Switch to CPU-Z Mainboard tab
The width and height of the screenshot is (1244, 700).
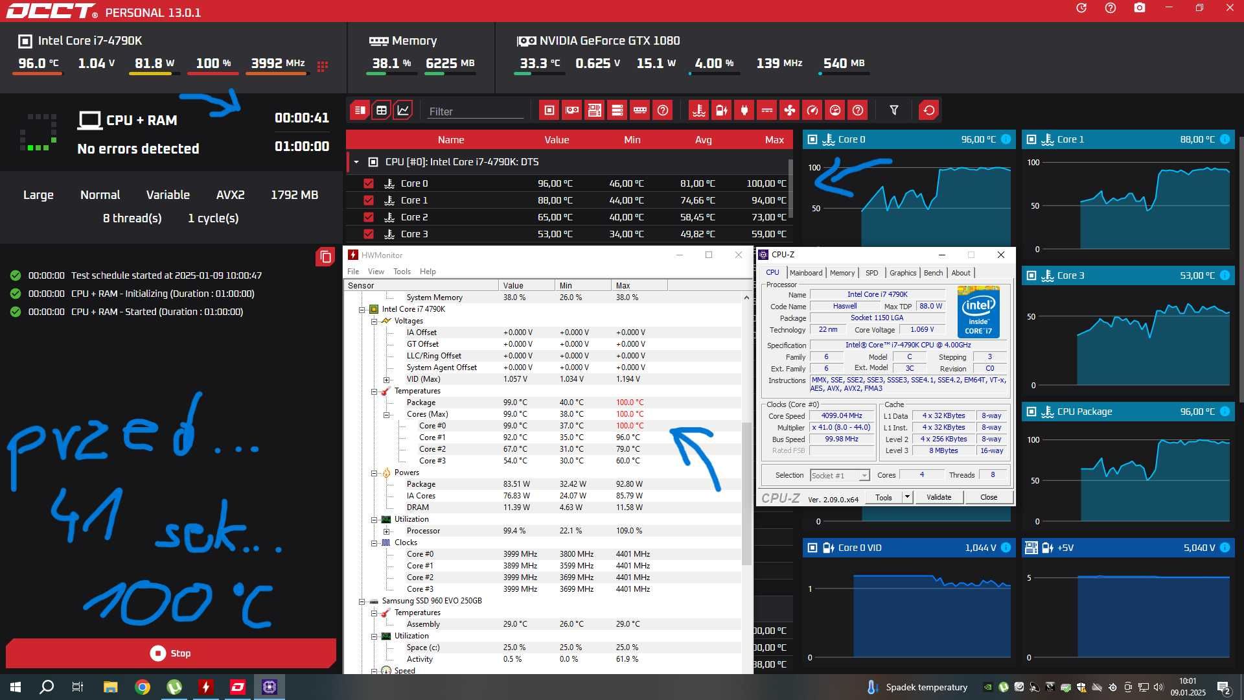click(x=806, y=273)
